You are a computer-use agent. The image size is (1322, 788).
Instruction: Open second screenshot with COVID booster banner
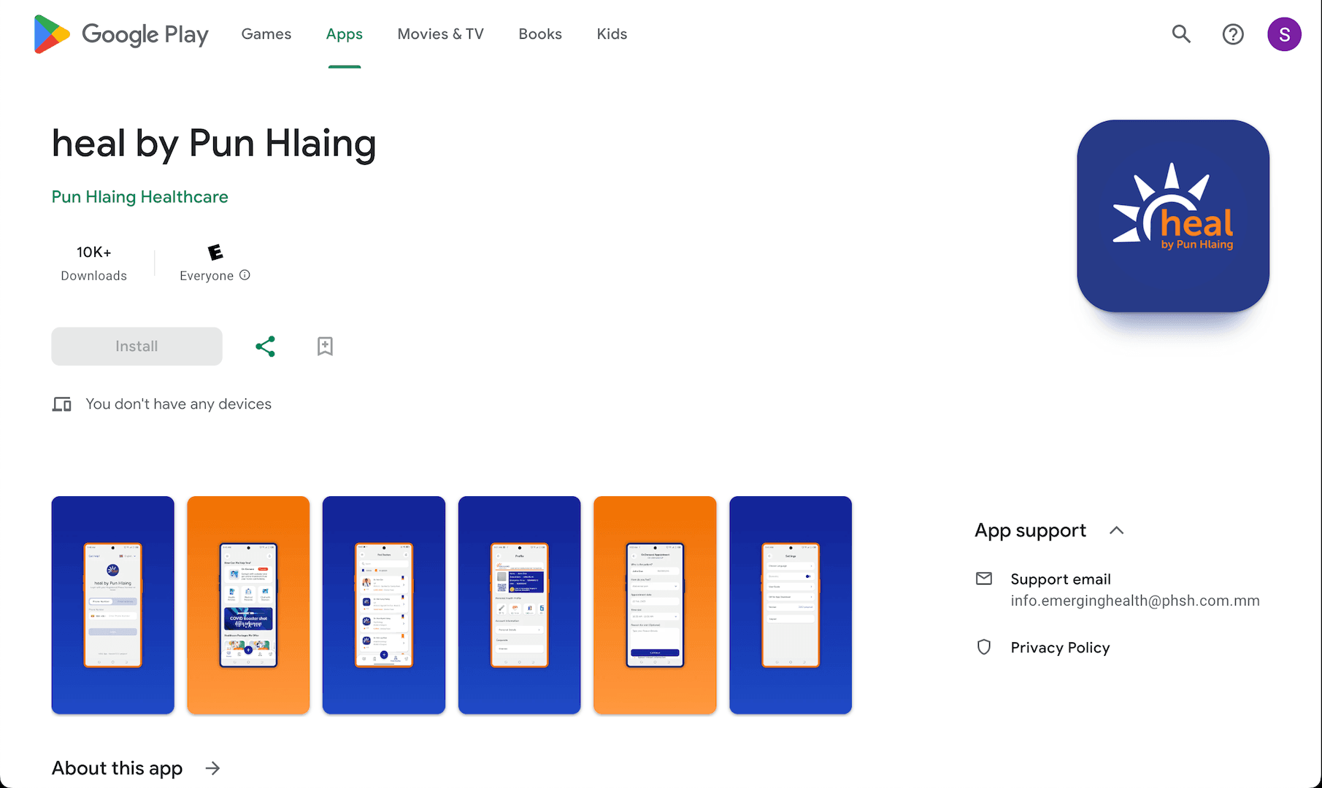(x=248, y=605)
